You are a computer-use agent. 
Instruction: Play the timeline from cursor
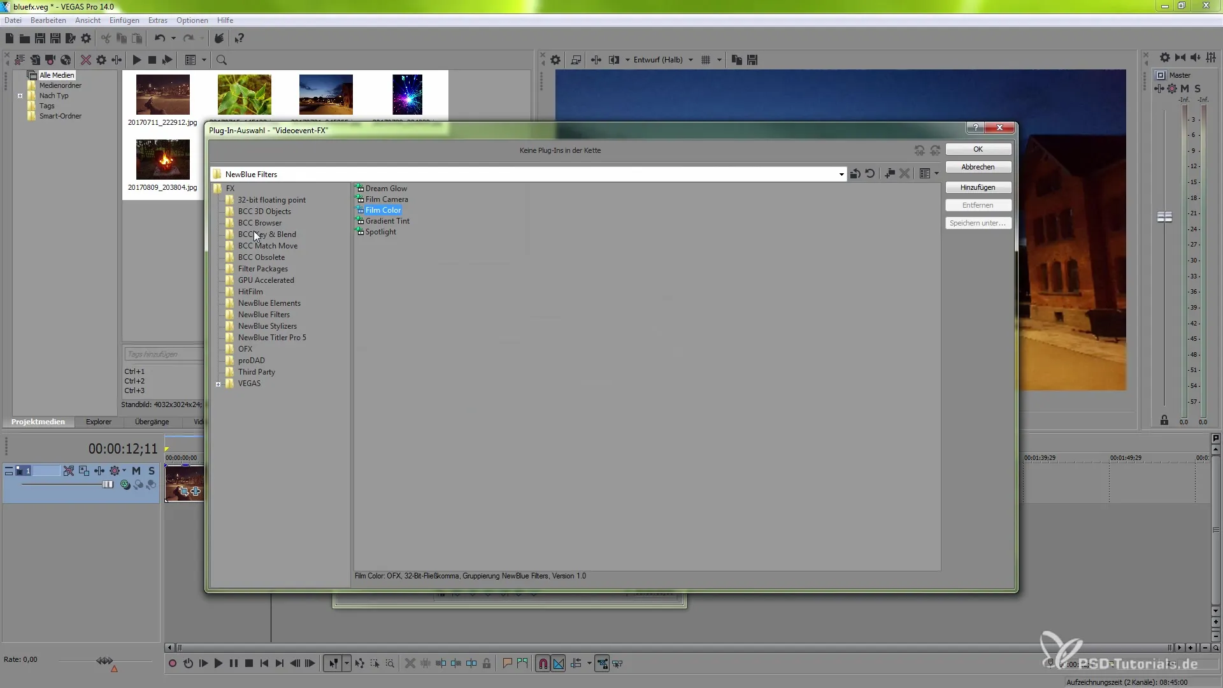(218, 664)
